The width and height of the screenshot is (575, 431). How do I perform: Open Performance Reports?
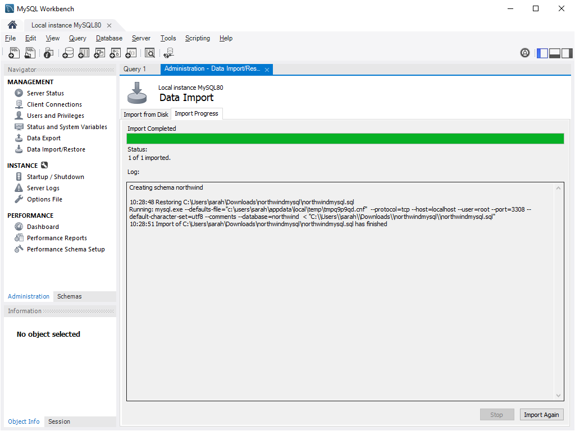(57, 238)
